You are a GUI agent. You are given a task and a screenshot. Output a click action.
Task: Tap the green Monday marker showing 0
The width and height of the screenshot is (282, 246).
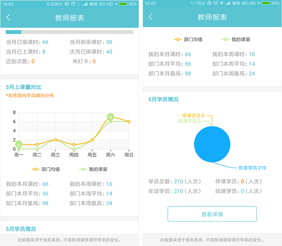[19, 145]
